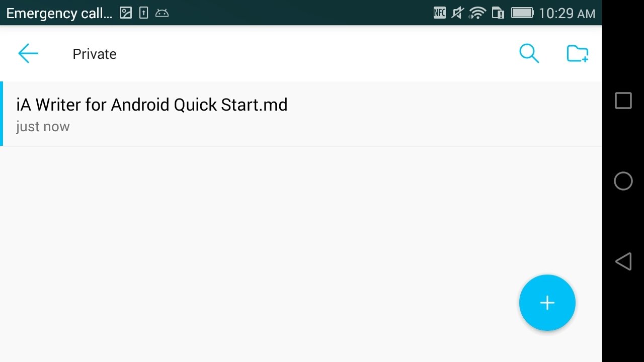Open search with the magnifier icon
644x362 pixels.
[x=529, y=53]
